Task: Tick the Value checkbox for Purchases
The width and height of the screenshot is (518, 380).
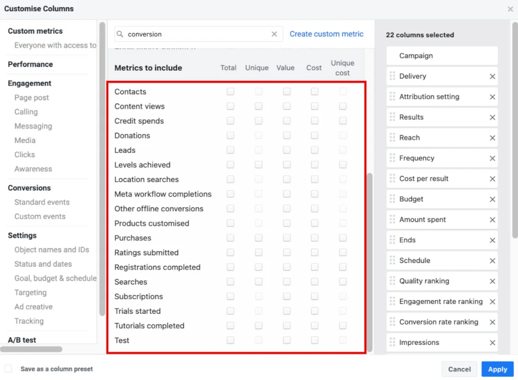Action: [x=286, y=237]
